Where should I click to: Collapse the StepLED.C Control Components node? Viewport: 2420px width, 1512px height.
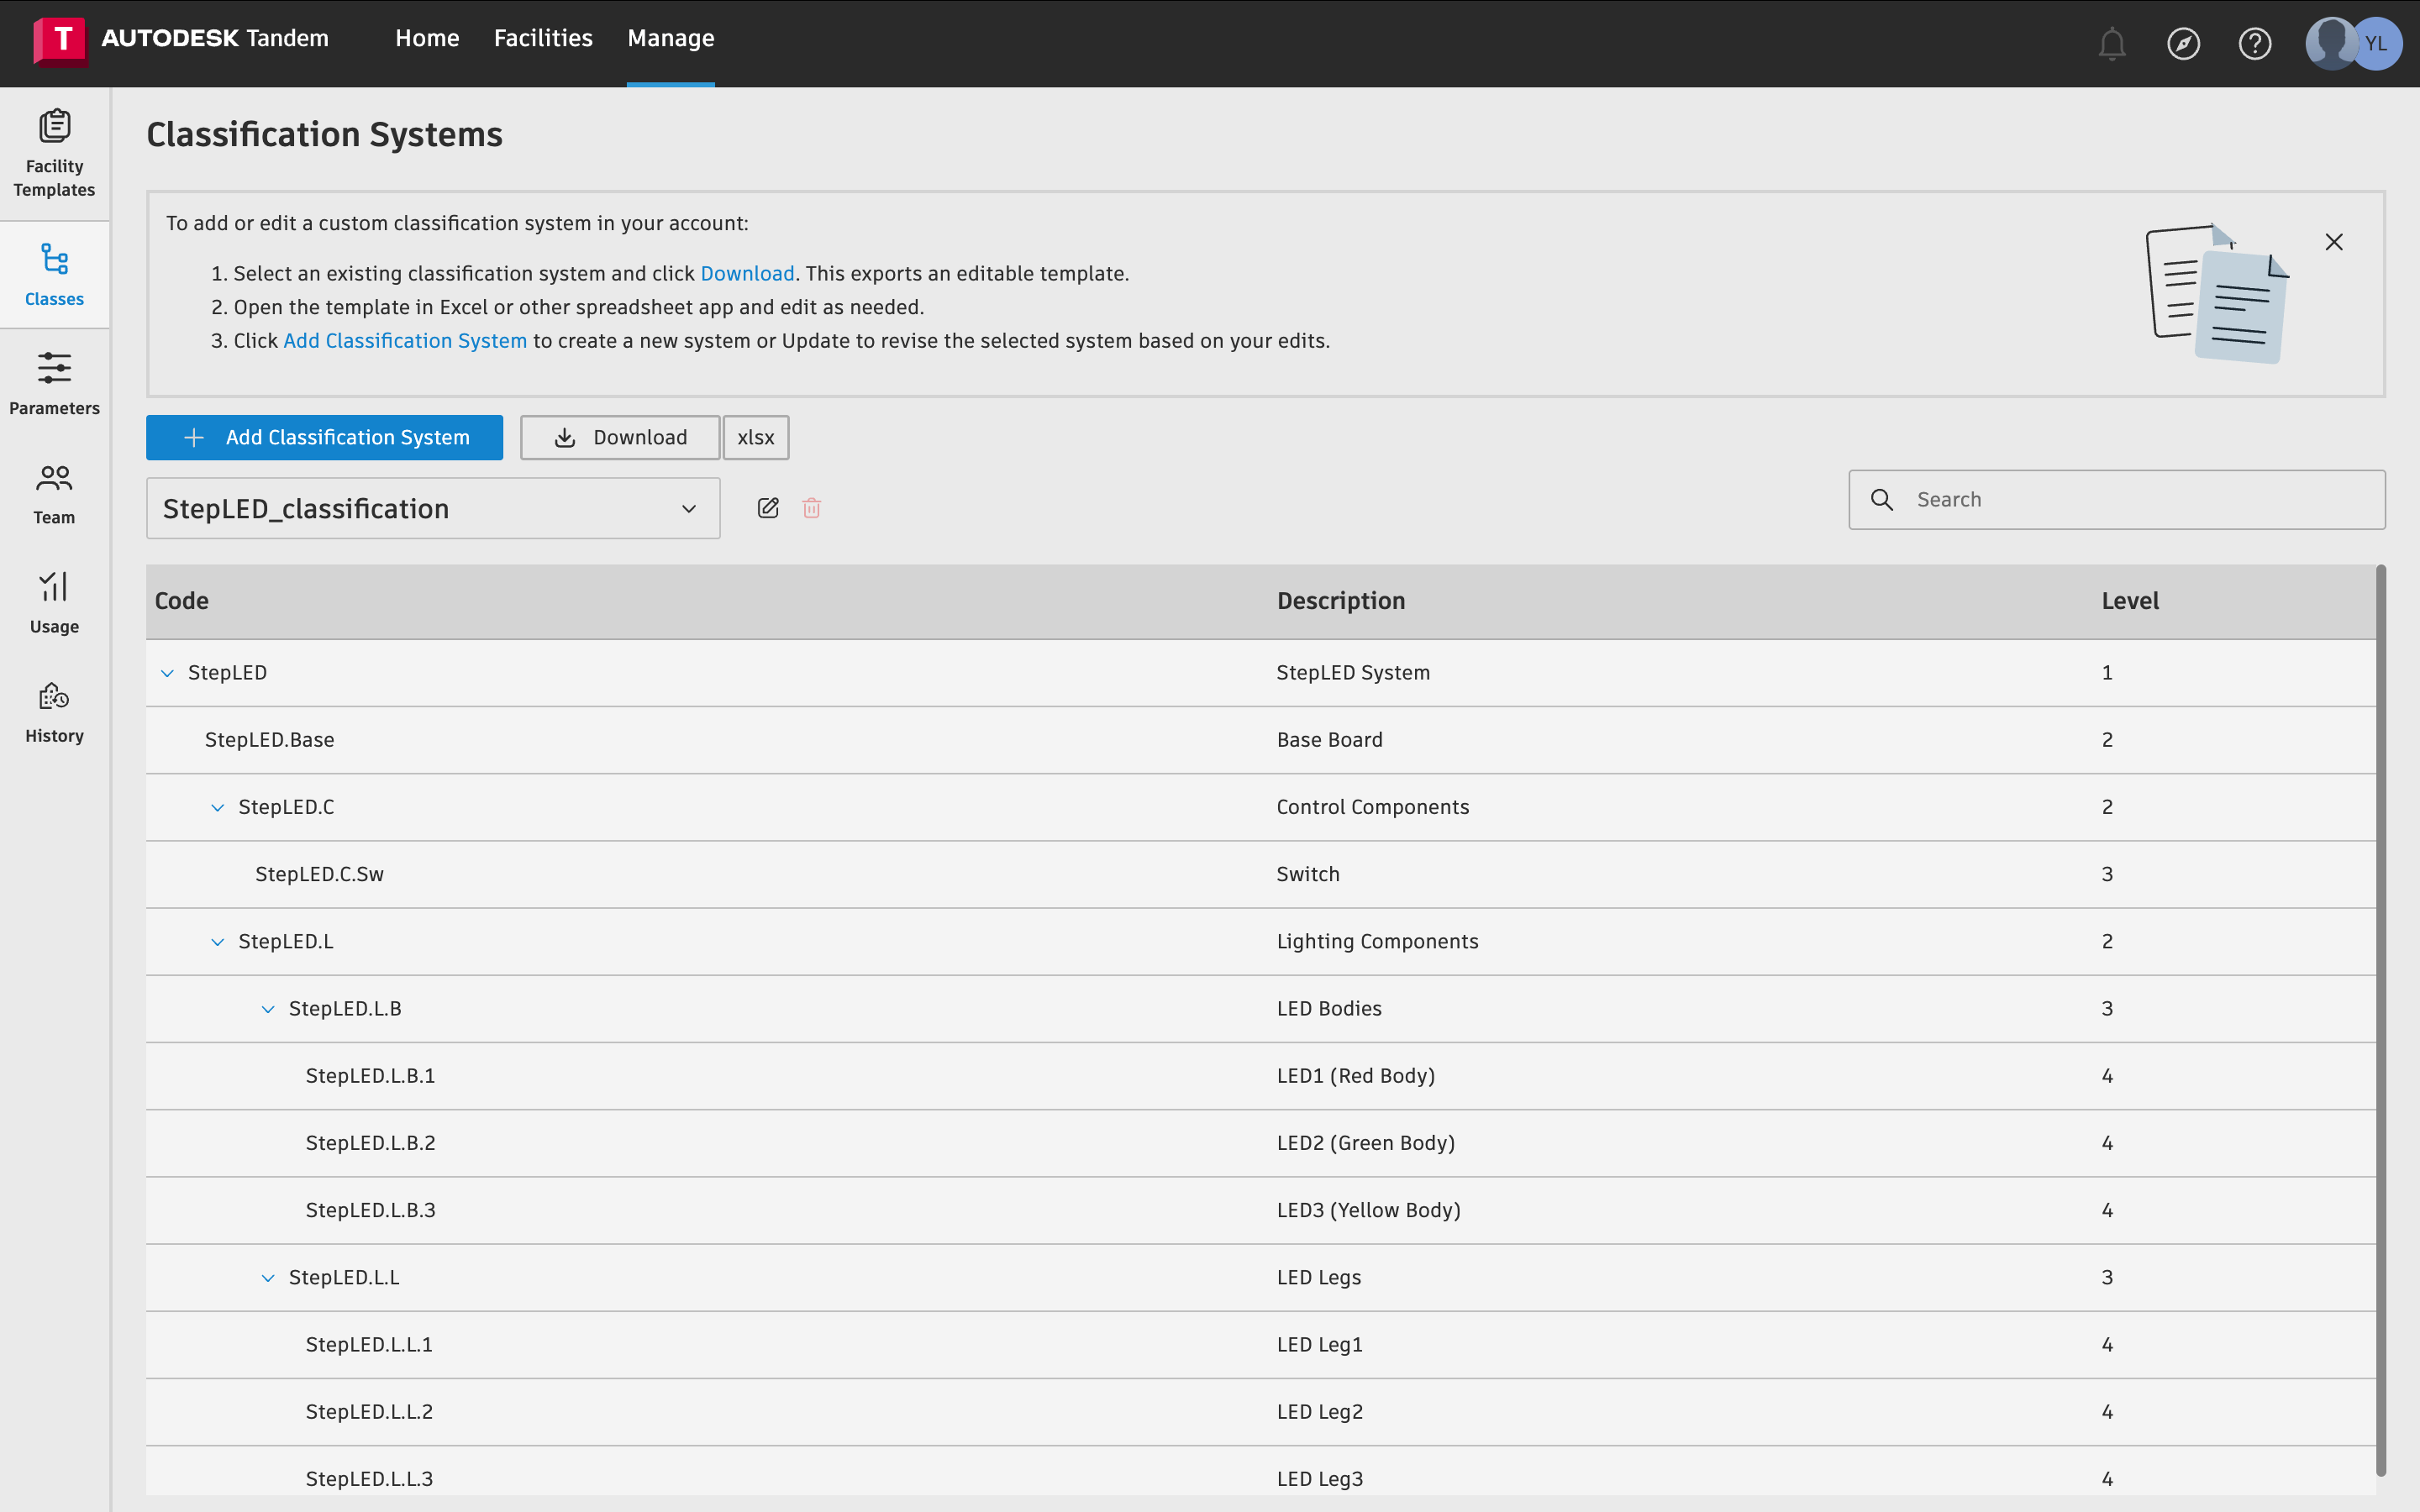(217, 808)
